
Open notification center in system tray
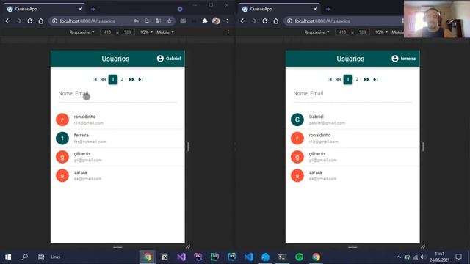[x=458, y=257]
